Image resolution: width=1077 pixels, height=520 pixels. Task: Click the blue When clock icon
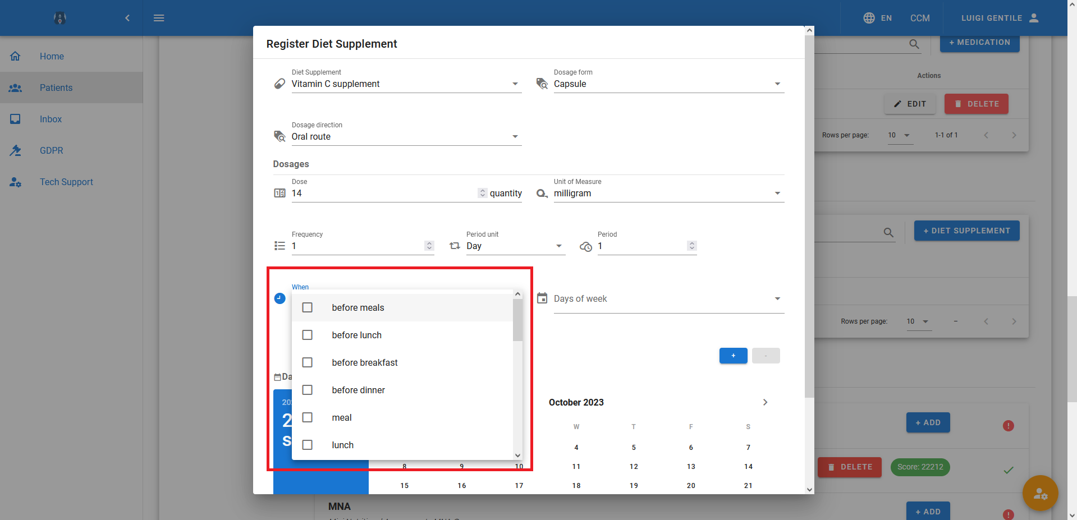coord(279,298)
